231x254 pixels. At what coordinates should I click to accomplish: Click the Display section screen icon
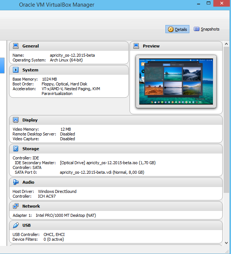16,120
